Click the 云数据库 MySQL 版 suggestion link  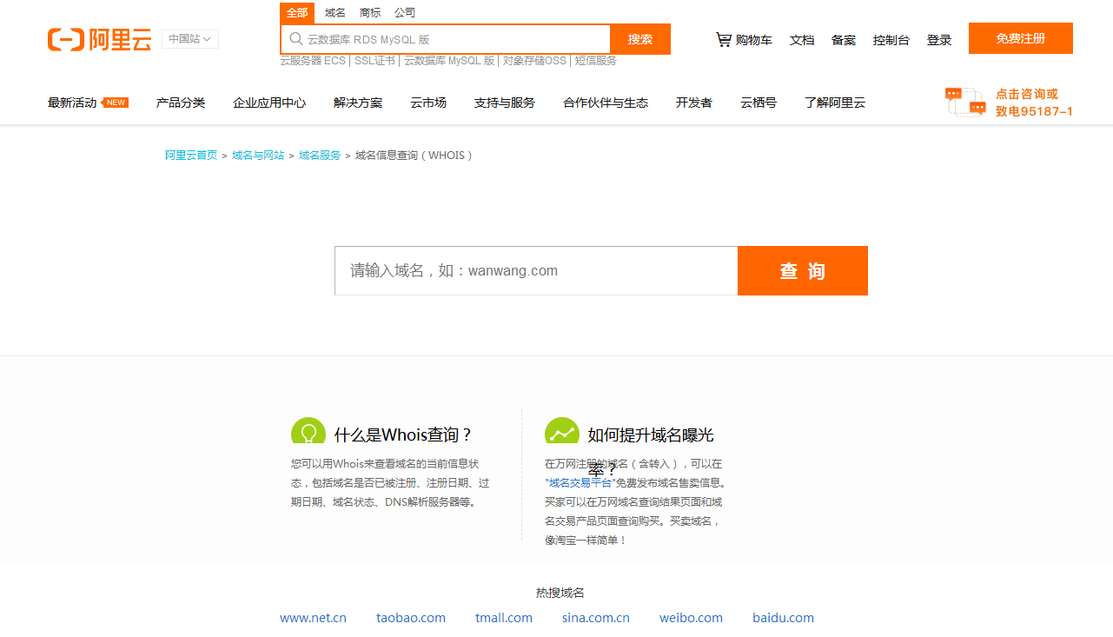[449, 61]
